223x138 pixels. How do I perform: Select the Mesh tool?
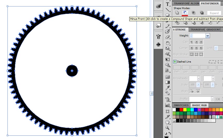tap(168, 77)
